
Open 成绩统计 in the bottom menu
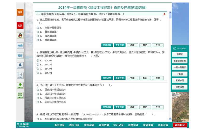pos(133,125)
